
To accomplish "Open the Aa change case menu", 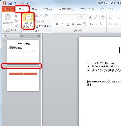I will (x=92, y=24).
